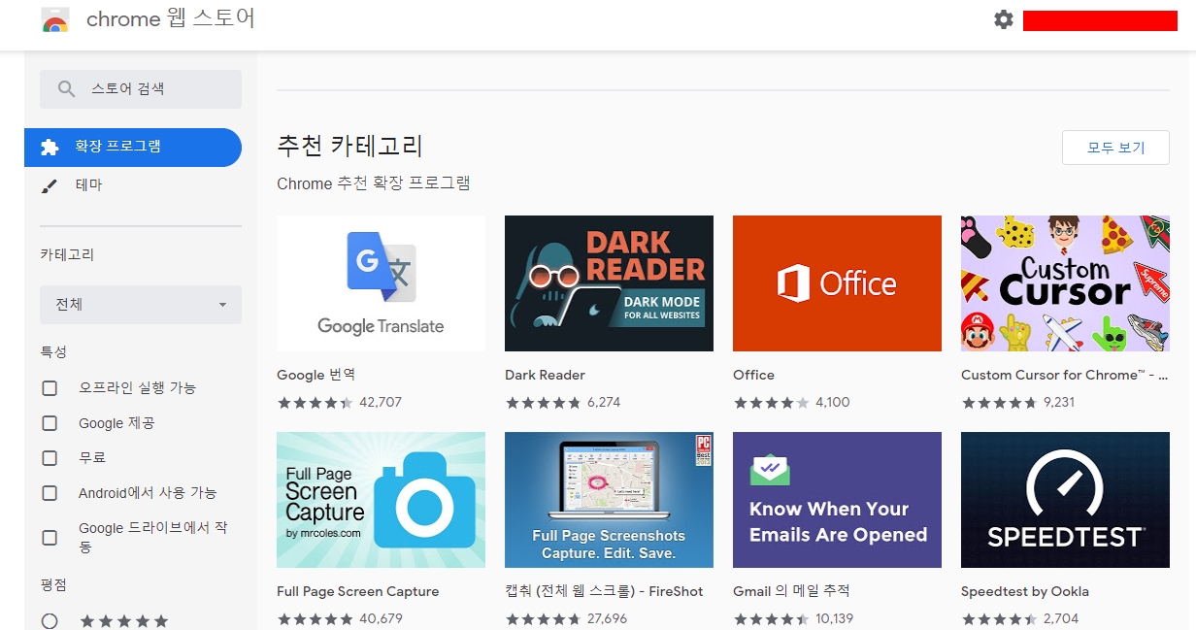Viewport: 1196px width, 630px height.
Task: Click the chrome 웹 스토어 header title
Action: click(171, 18)
